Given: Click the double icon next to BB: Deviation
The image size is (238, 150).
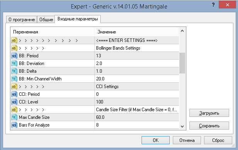Looking at the screenshot, I should coord(14,63).
